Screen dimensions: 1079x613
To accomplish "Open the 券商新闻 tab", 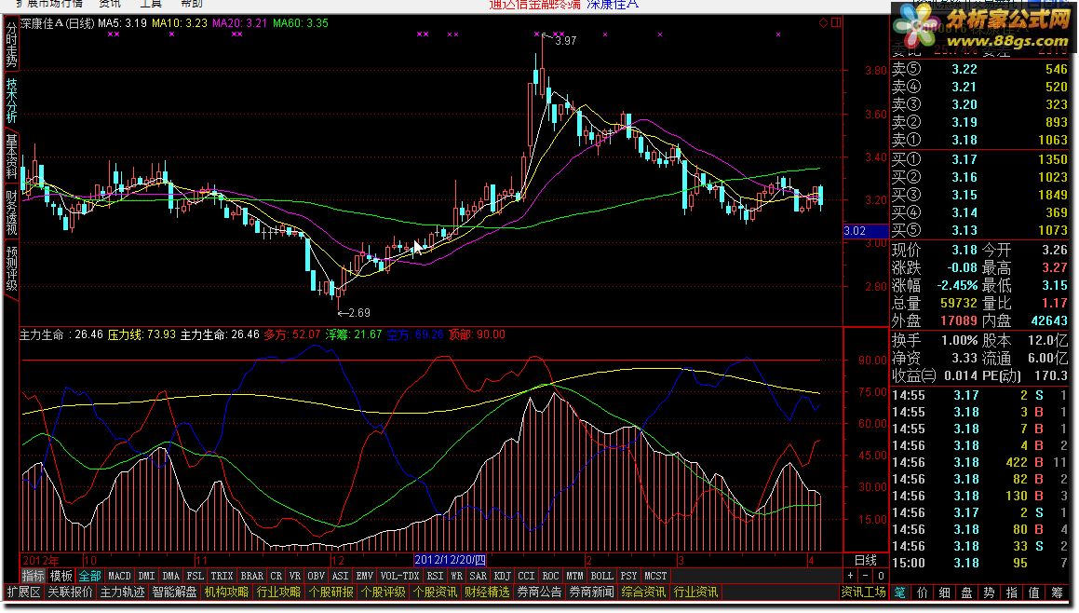I will pos(591,593).
